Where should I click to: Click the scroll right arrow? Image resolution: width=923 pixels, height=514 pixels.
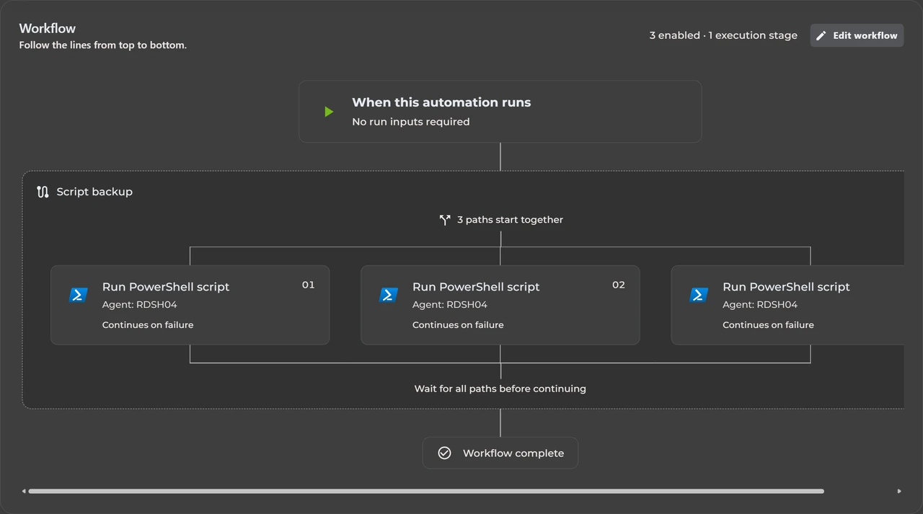click(x=899, y=492)
